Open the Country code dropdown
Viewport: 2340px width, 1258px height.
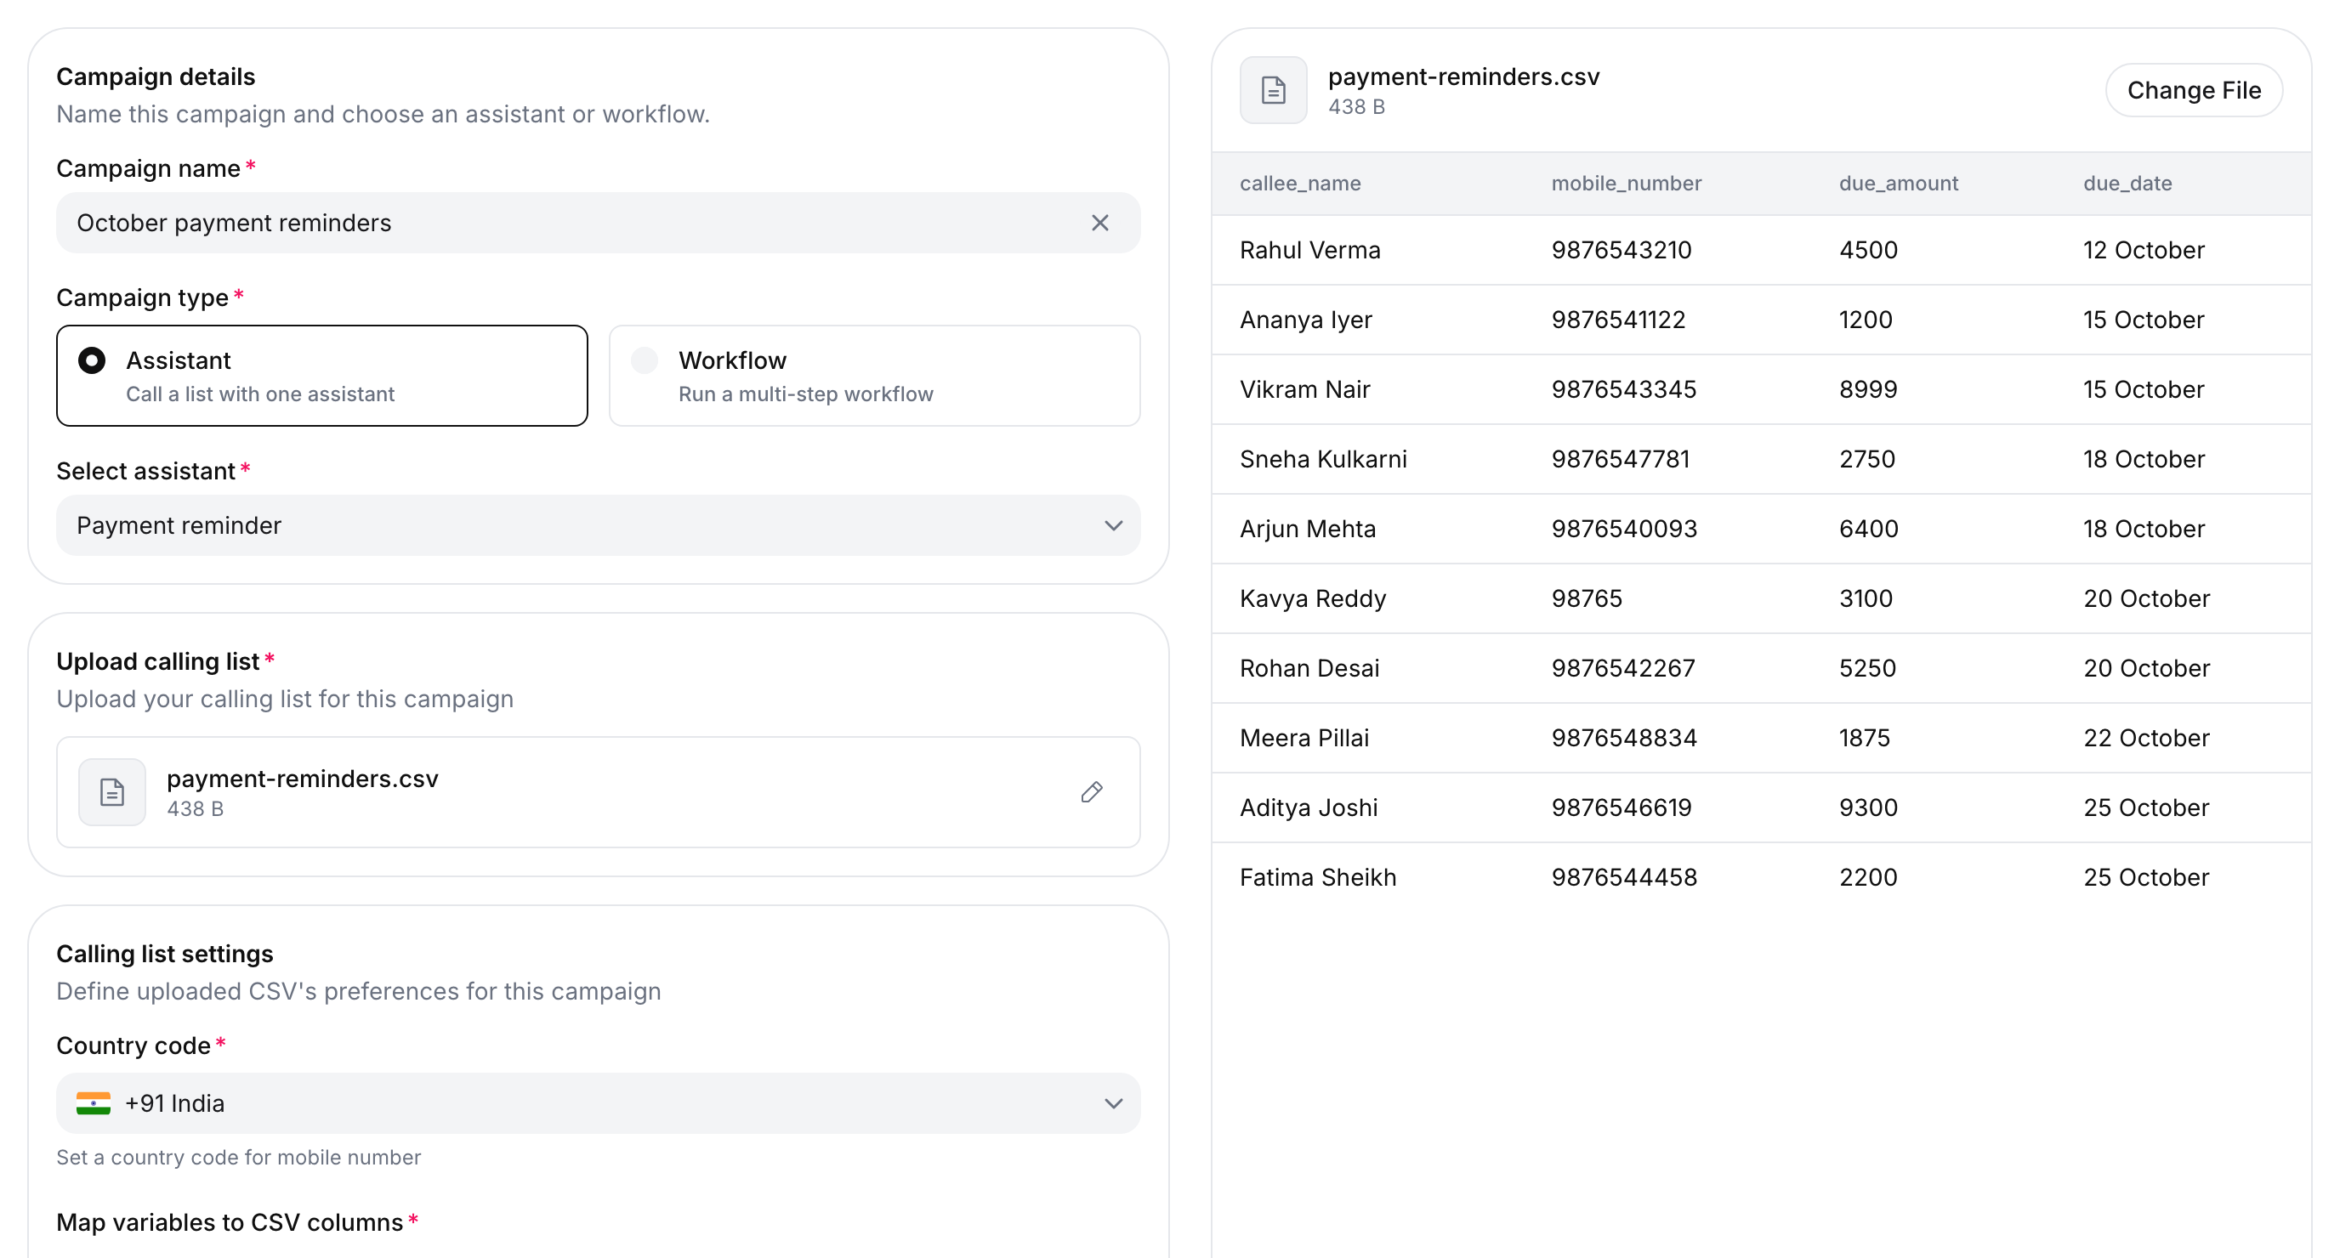point(598,1102)
